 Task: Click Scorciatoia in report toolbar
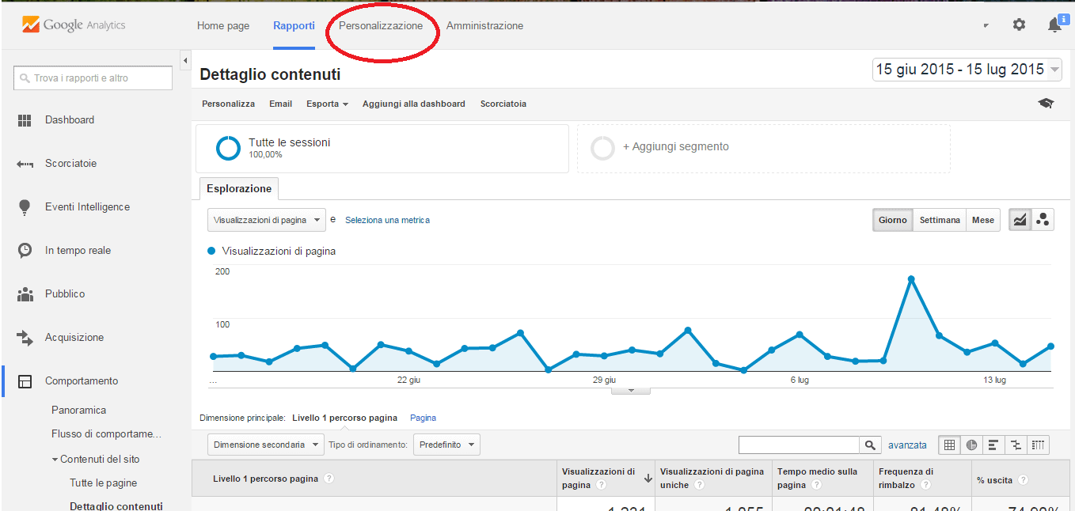pyautogui.click(x=503, y=104)
